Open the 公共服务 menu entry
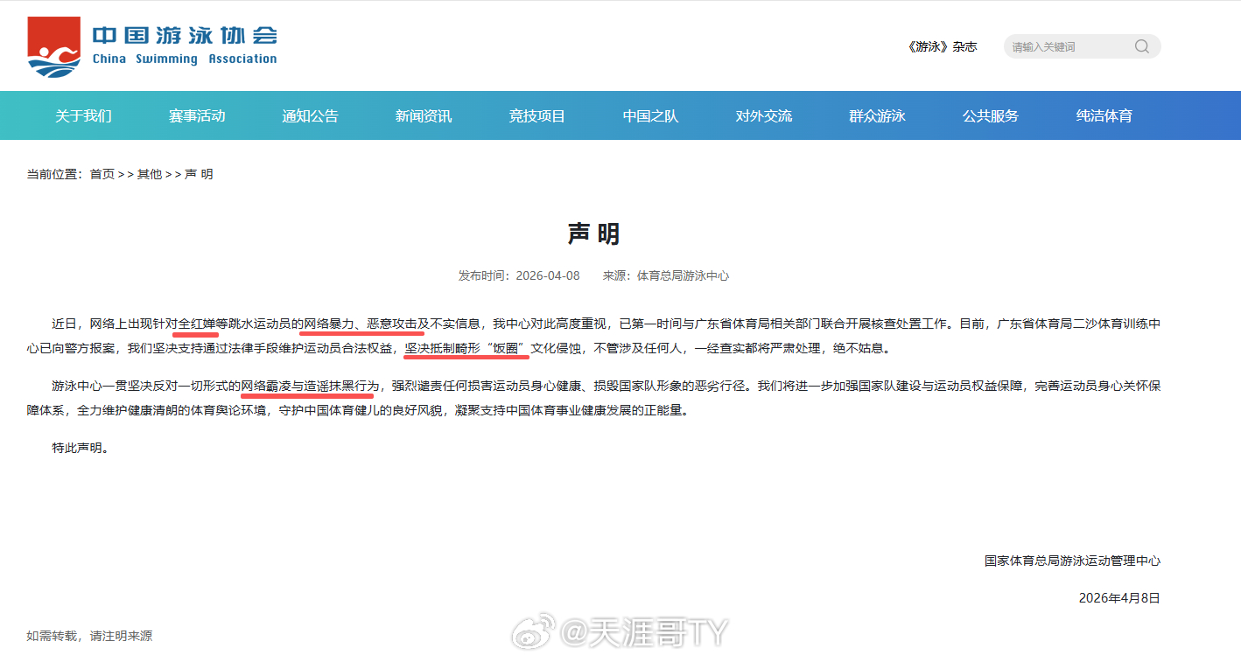Viewport: 1241px width, 662px height. [x=991, y=115]
